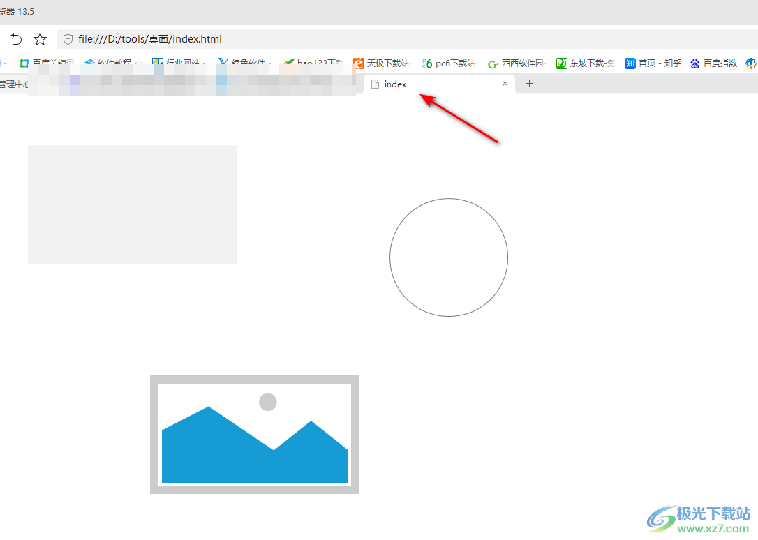Open the 首页 - 知乎 bookmark

653,63
